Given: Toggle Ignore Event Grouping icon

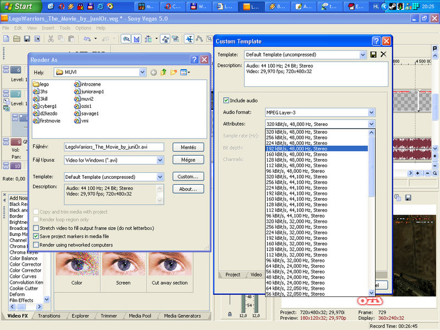Looking at the screenshot, I should point(175,39).
